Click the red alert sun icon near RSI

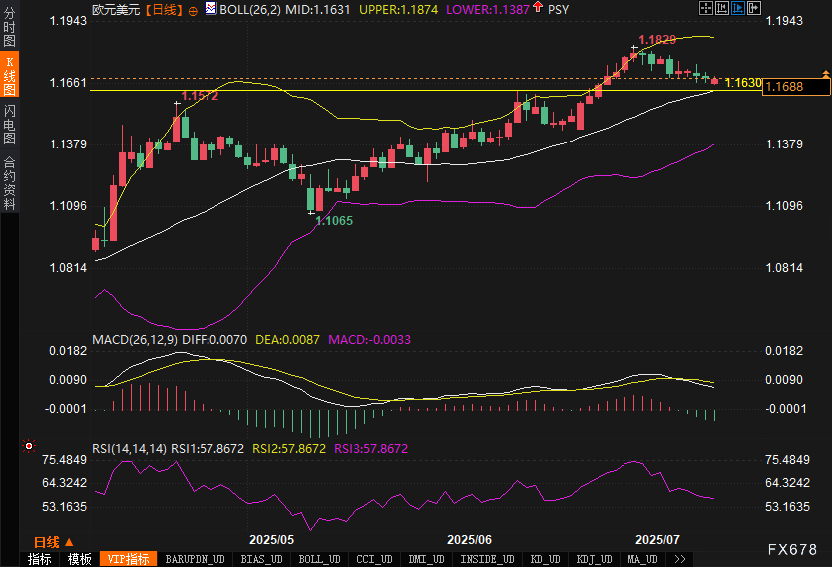click(29, 447)
